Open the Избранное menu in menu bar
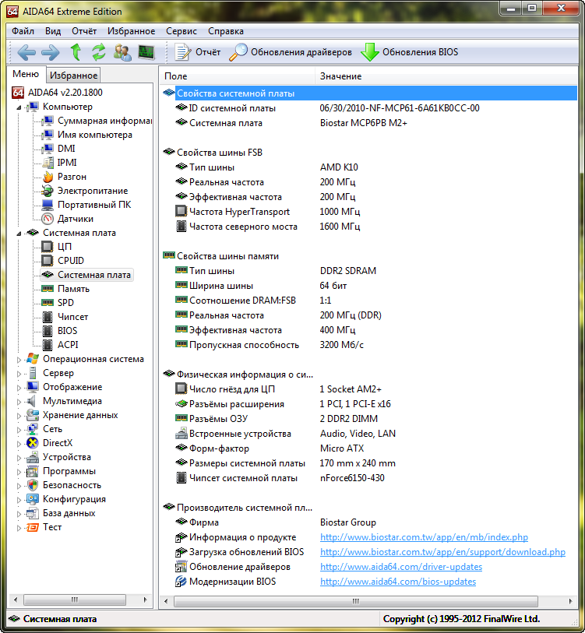The height and width of the screenshot is (633, 585). point(131,31)
